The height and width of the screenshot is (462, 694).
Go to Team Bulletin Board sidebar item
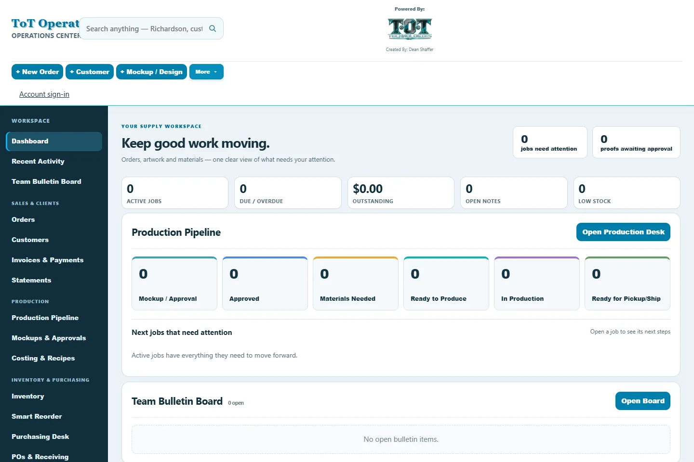(x=54, y=182)
